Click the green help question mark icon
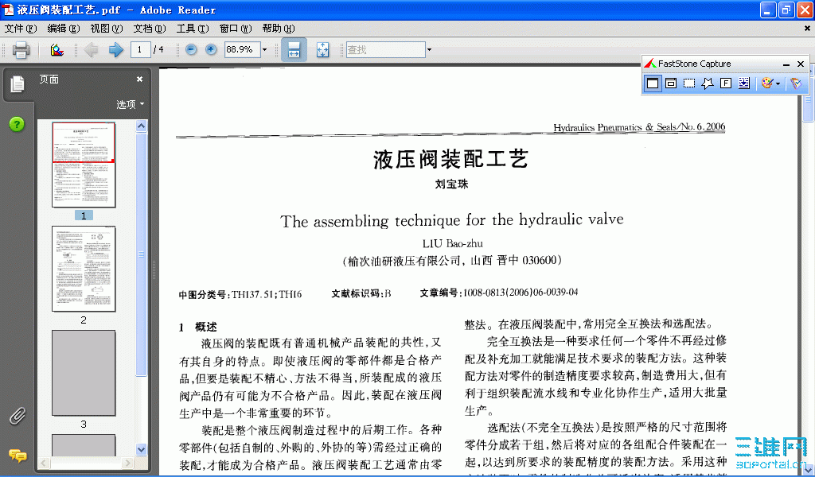The image size is (815, 477). click(x=17, y=124)
